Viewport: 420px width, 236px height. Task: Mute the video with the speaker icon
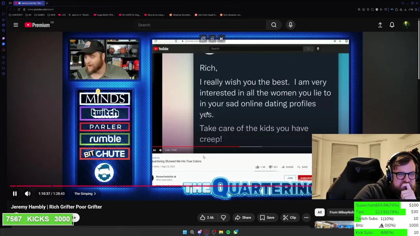[28, 194]
